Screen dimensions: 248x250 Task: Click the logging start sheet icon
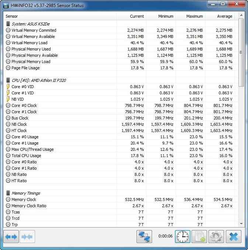(199, 237)
